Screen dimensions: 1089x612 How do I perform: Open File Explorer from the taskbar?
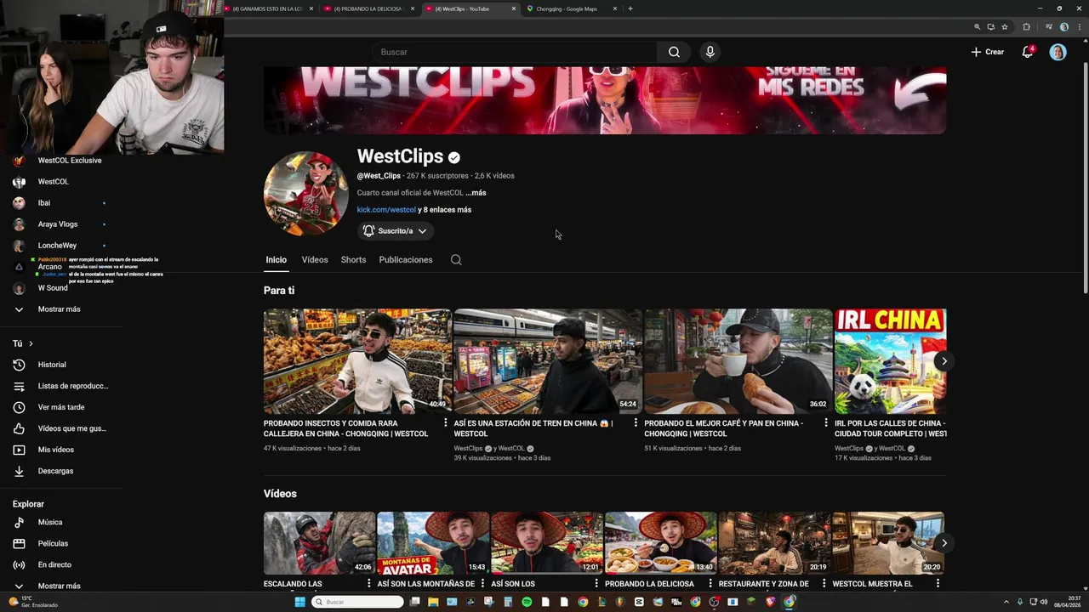[433, 602]
